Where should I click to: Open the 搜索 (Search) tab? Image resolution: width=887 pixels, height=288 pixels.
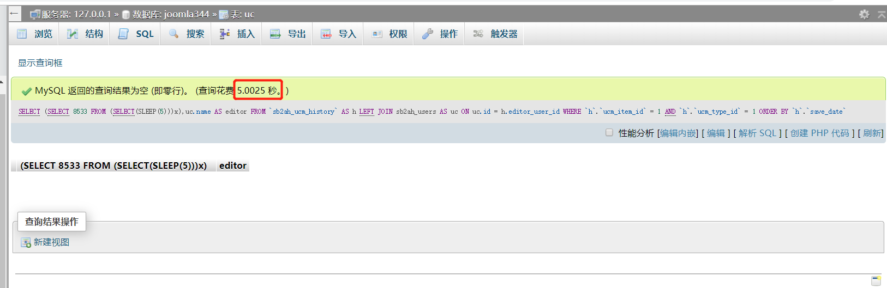coord(187,34)
